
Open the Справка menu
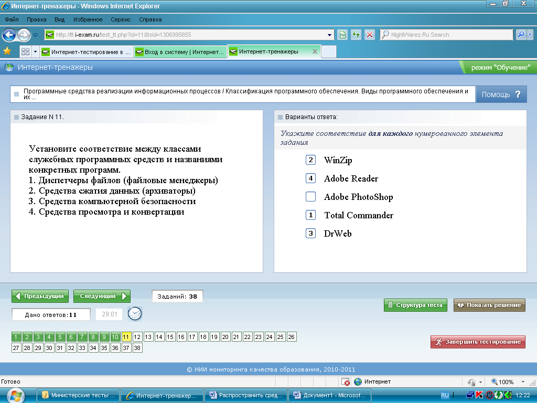point(151,19)
